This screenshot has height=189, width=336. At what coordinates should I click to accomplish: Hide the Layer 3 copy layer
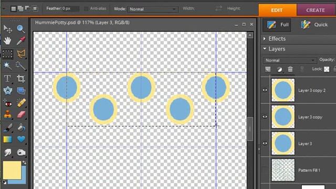click(x=265, y=117)
